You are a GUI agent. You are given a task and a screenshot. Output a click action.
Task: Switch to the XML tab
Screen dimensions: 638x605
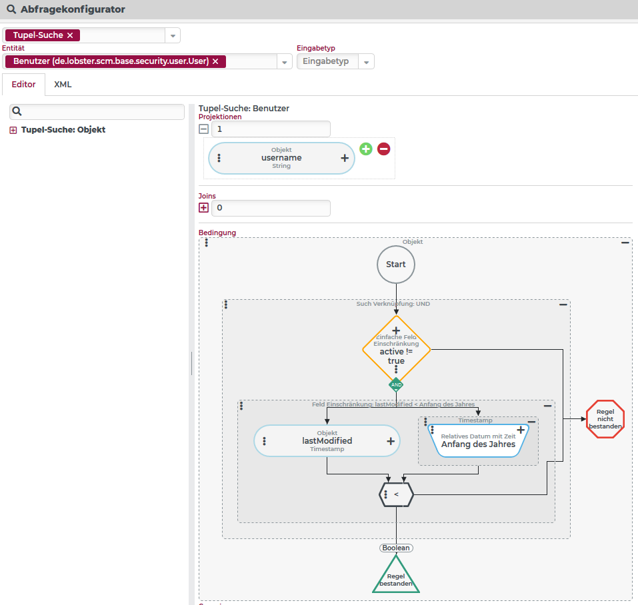click(63, 85)
